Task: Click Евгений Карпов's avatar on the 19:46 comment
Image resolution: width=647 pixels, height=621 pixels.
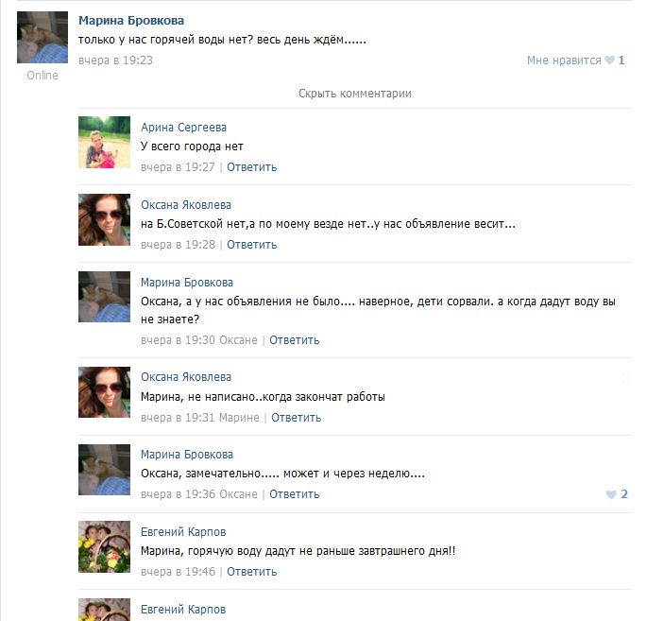Action: (x=105, y=546)
